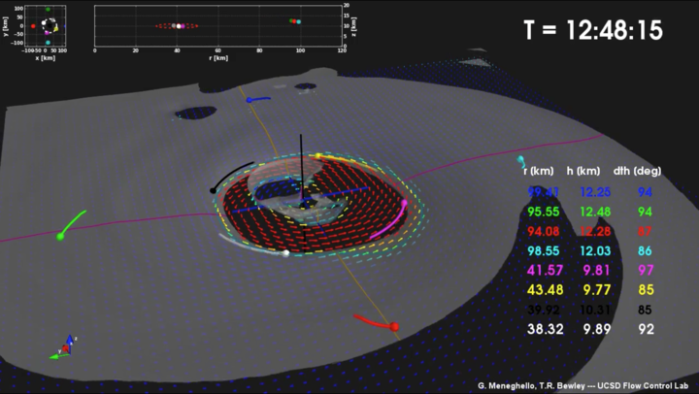Click the blue balloon marker at the top
This screenshot has width=699, height=394.
pyautogui.click(x=249, y=100)
